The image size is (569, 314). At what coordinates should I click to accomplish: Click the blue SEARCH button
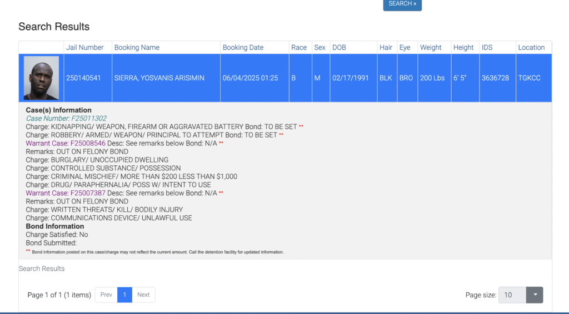402,4
